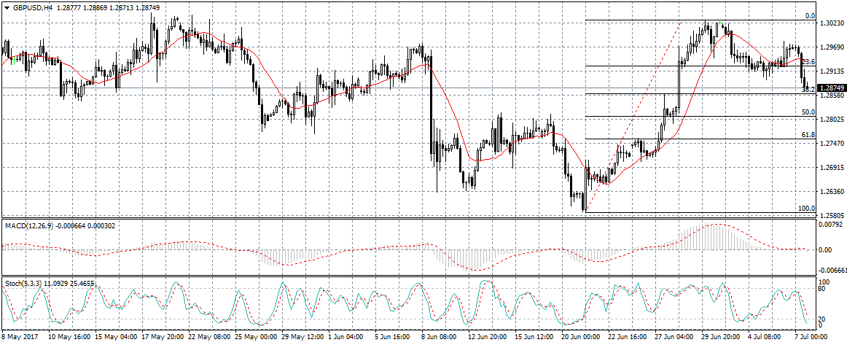847x345 pixels.
Task: Click the 8 May 2017 date label
Action: click(21, 338)
